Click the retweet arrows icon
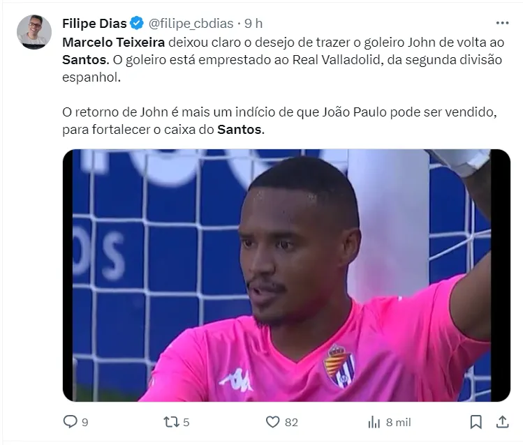Image resolution: width=523 pixels, height=445 pixels. [171, 422]
